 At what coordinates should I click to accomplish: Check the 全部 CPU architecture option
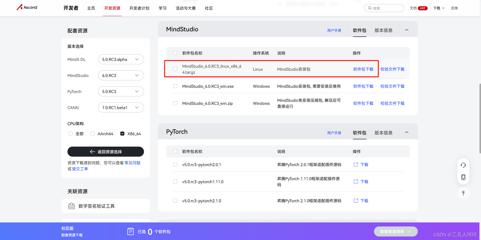[x=70, y=134]
